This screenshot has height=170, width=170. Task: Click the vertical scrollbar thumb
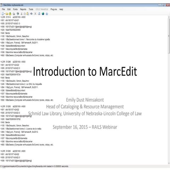click(169, 36)
